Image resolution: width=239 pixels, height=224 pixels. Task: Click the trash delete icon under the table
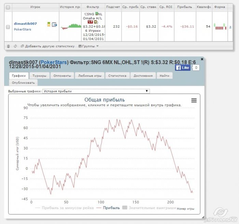click(x=9, y=46)
